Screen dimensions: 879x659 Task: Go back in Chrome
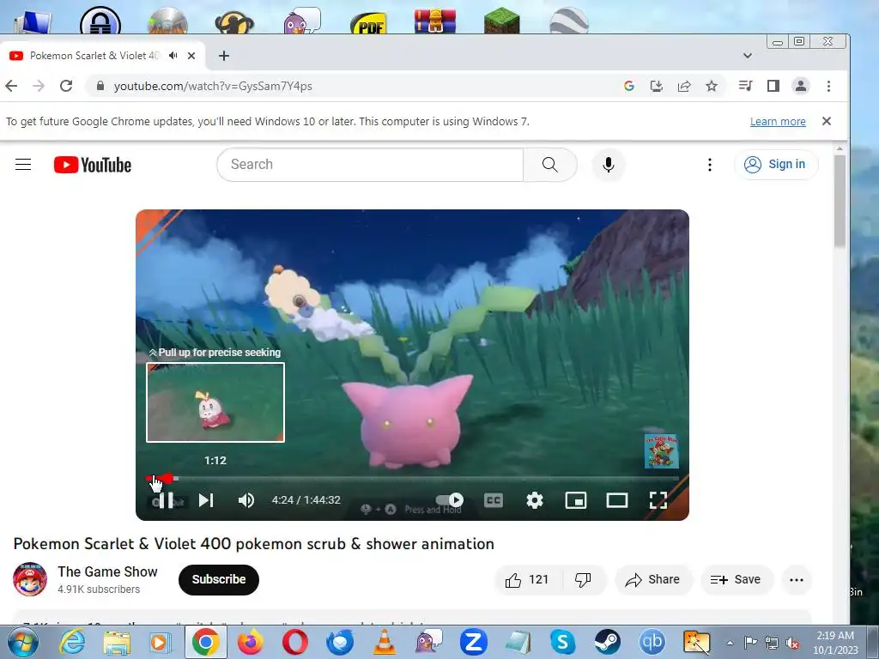[11, 86]
